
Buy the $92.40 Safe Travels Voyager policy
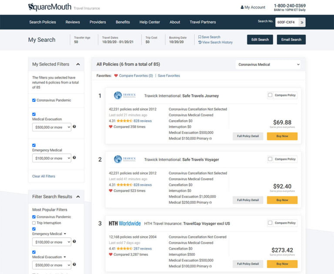click(x=282, y=200)
